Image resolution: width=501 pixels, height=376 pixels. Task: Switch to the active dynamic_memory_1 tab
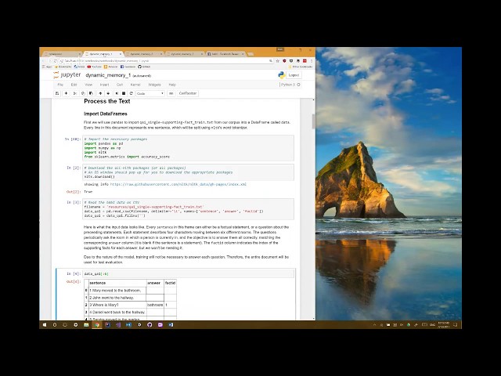pos(103,54)
